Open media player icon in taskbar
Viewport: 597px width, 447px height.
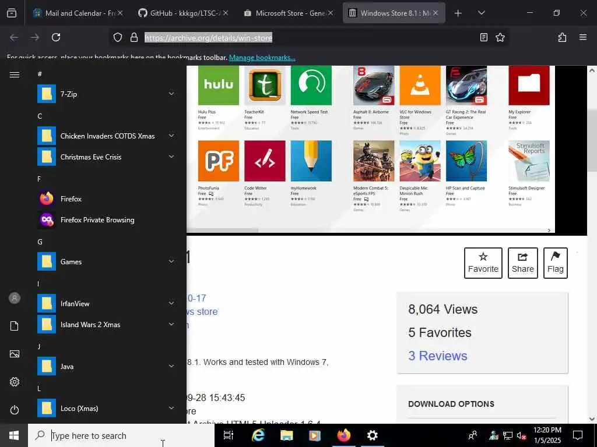pos(315,435)
